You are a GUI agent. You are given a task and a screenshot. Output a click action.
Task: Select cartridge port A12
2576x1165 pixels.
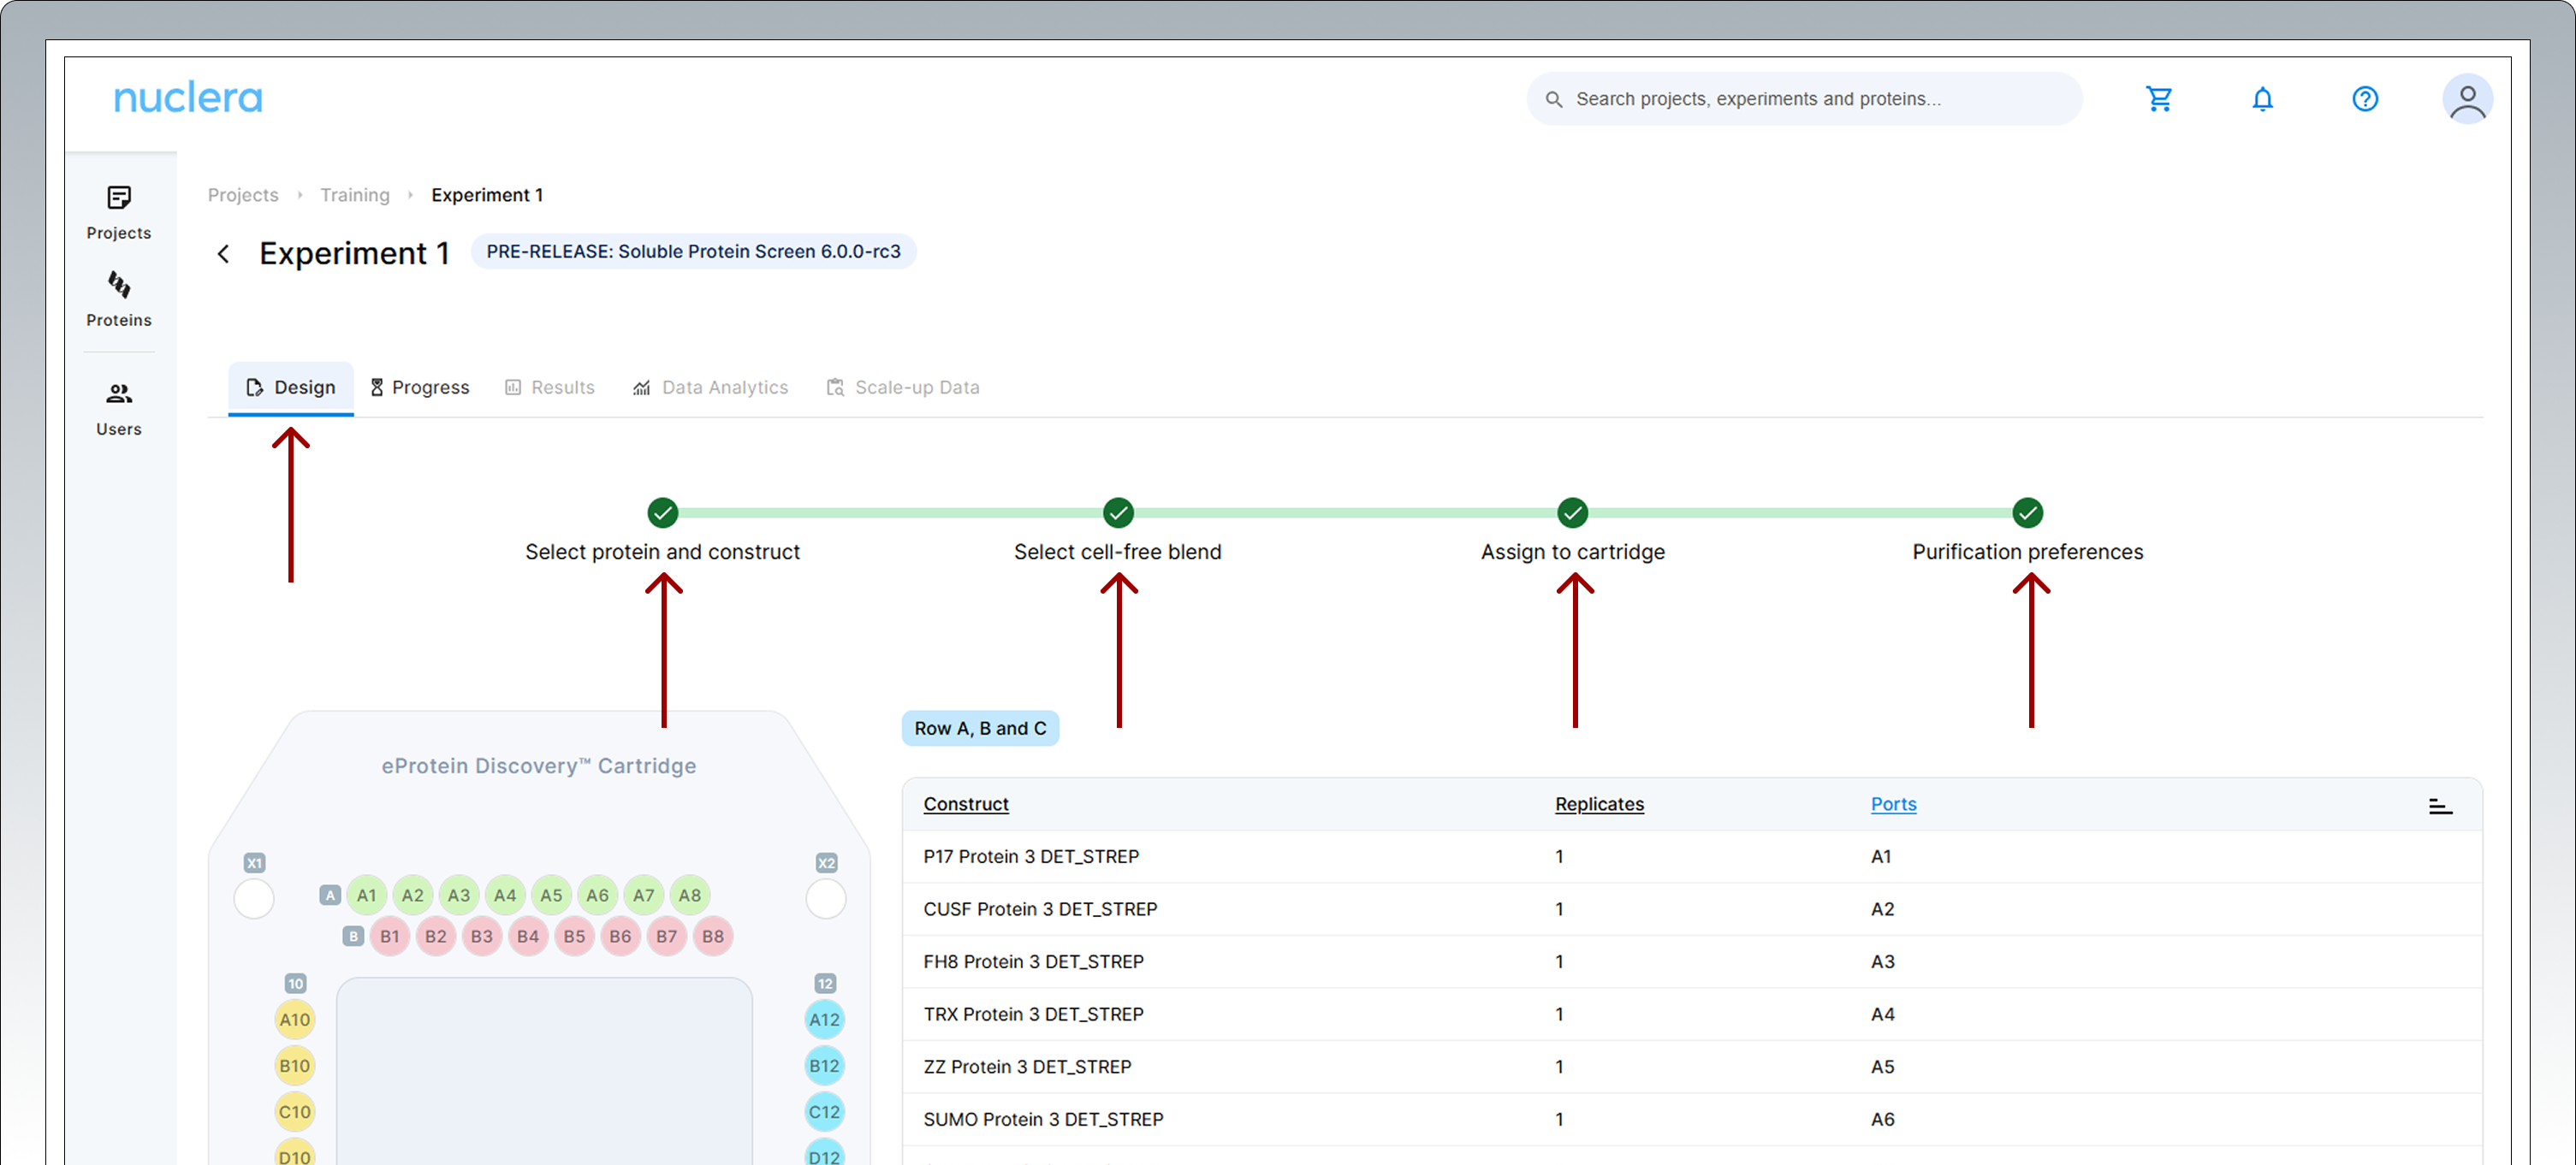(x=824, y=1019)
